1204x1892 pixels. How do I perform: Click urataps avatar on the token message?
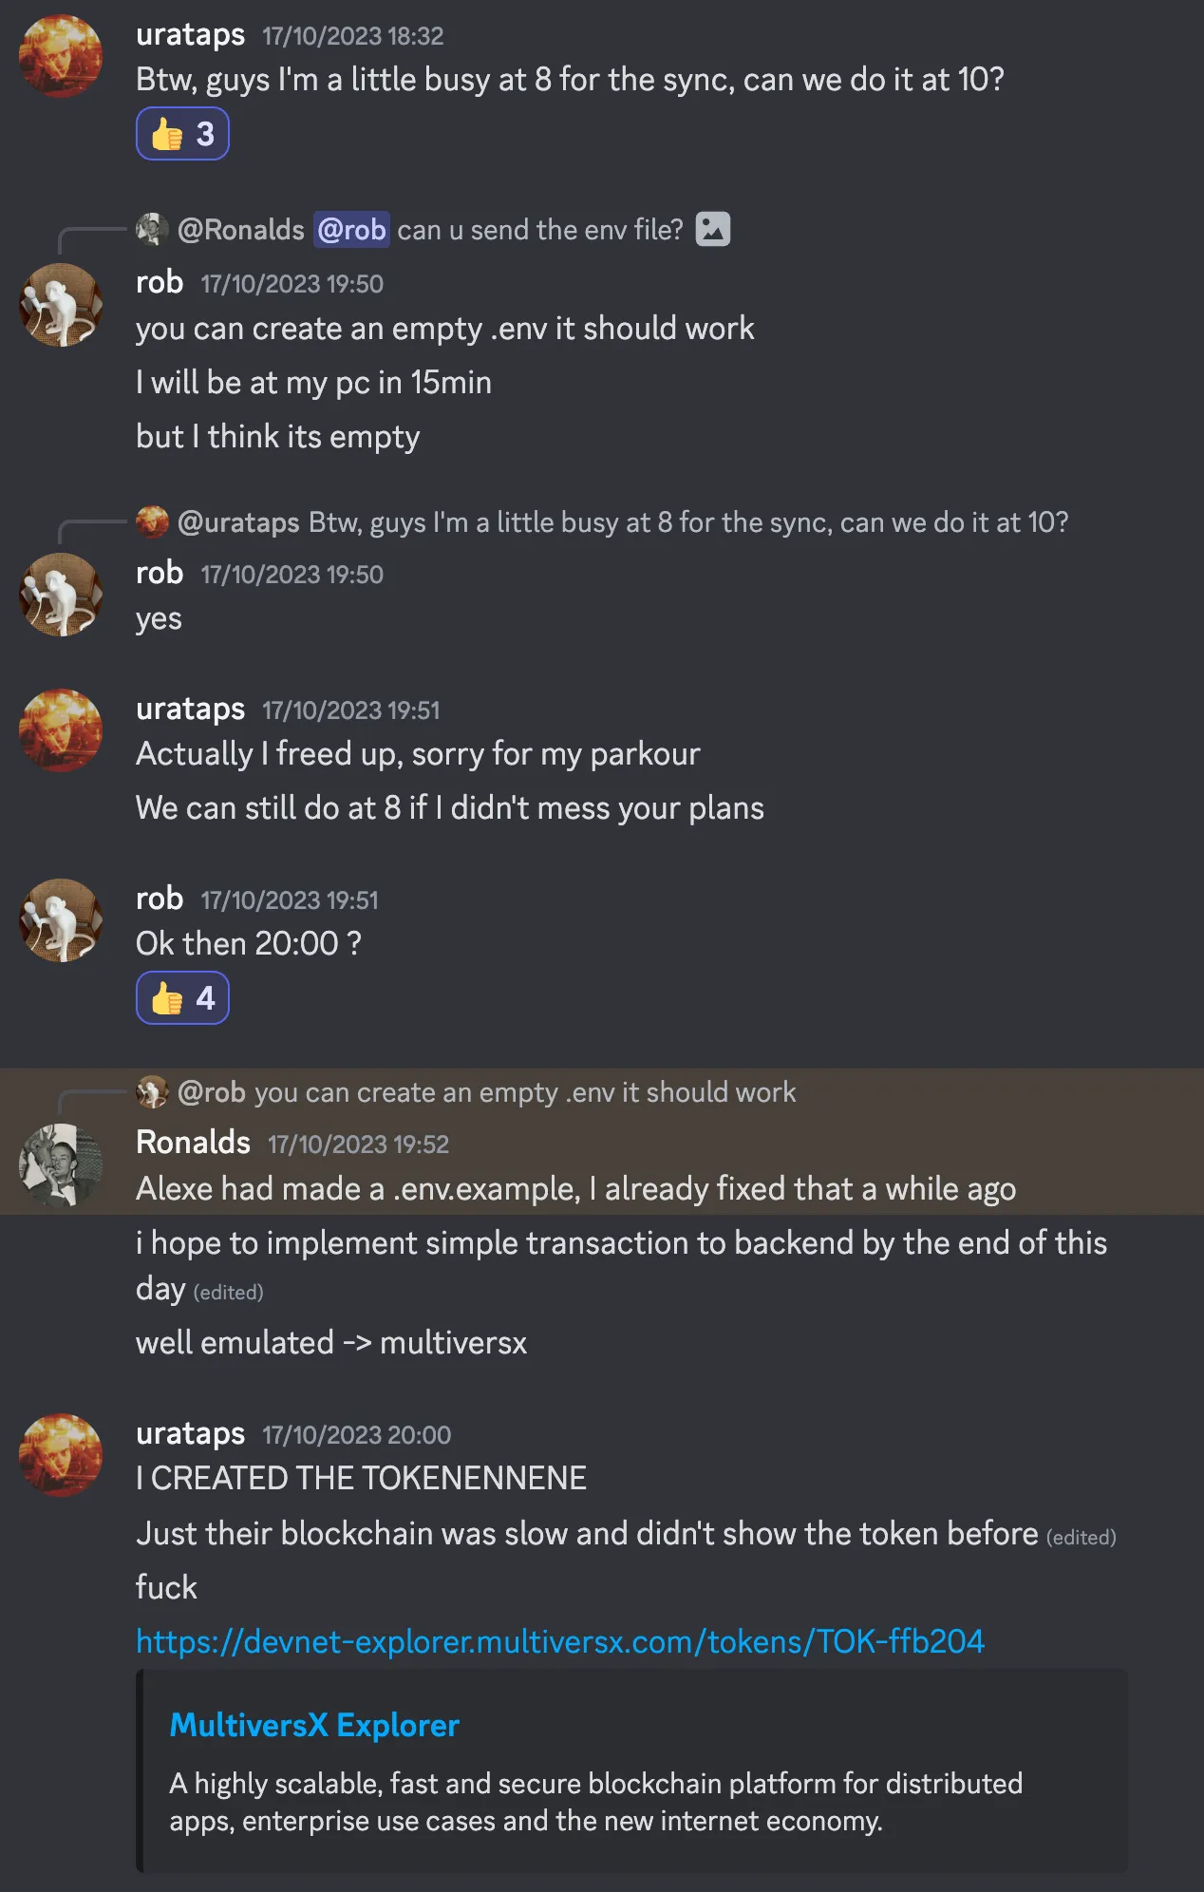tap(61, 1455)
